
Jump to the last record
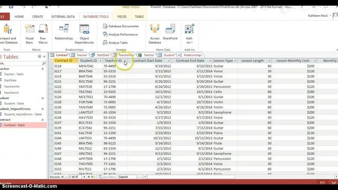coord(88,177)
